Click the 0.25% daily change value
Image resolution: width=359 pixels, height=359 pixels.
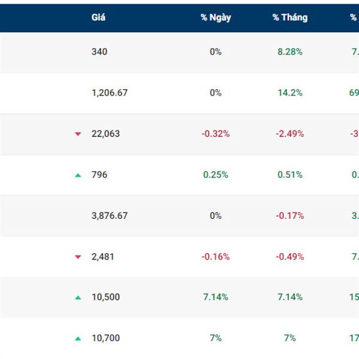215,175
